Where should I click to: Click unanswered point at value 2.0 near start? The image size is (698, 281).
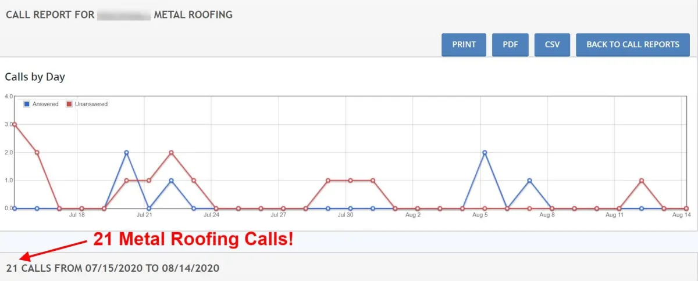tap(37, 152)
